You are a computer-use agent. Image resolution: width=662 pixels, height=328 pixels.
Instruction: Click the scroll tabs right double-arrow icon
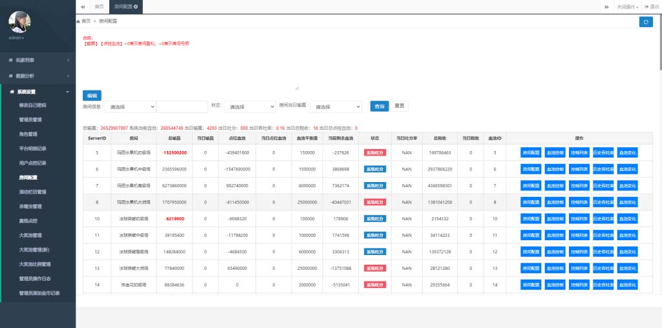click(606, 6)
